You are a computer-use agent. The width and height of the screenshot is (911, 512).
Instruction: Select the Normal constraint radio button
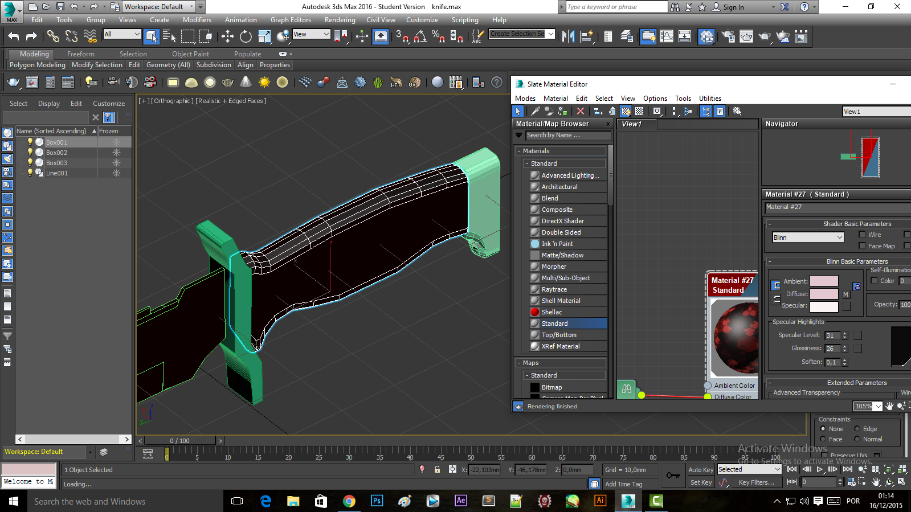857,439
